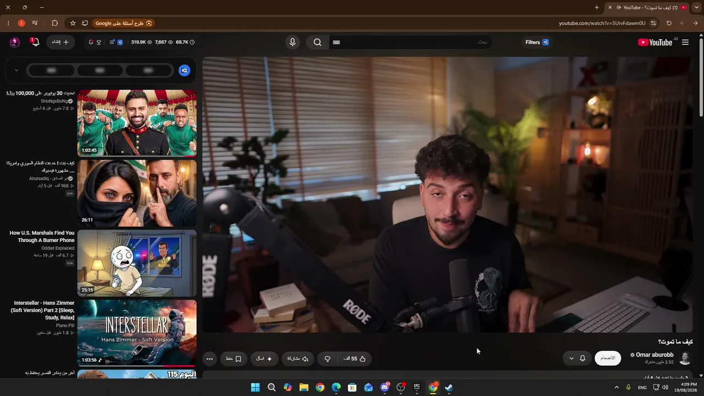Show hidden system tray icons
The image size is (704, 396).
617,387
